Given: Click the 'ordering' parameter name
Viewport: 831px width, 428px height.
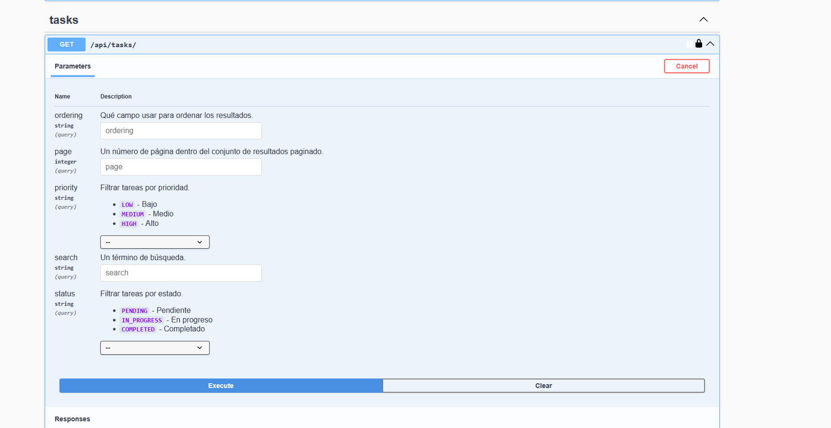Looking at the screenshot, I should click(69, 115).
